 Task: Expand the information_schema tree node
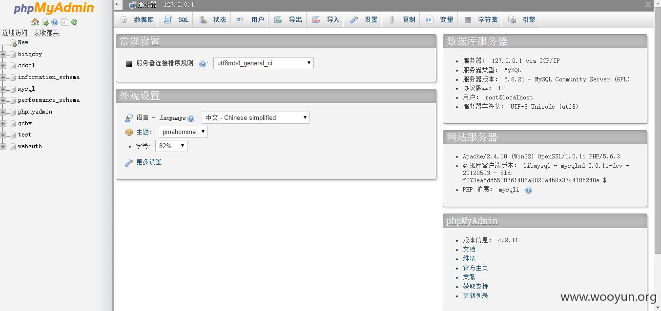pos(3,77)
